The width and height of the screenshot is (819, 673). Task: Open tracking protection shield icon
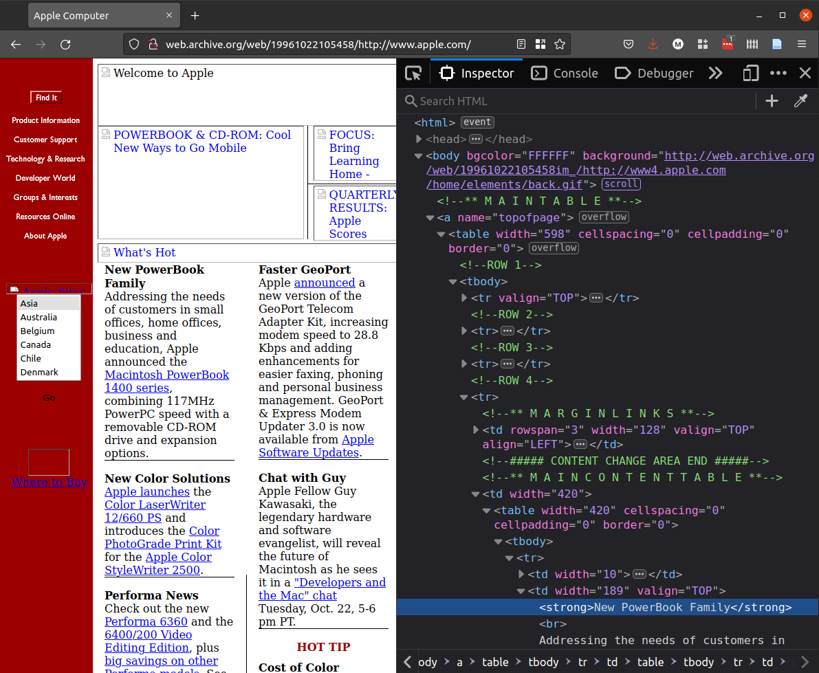coord(134,45)
